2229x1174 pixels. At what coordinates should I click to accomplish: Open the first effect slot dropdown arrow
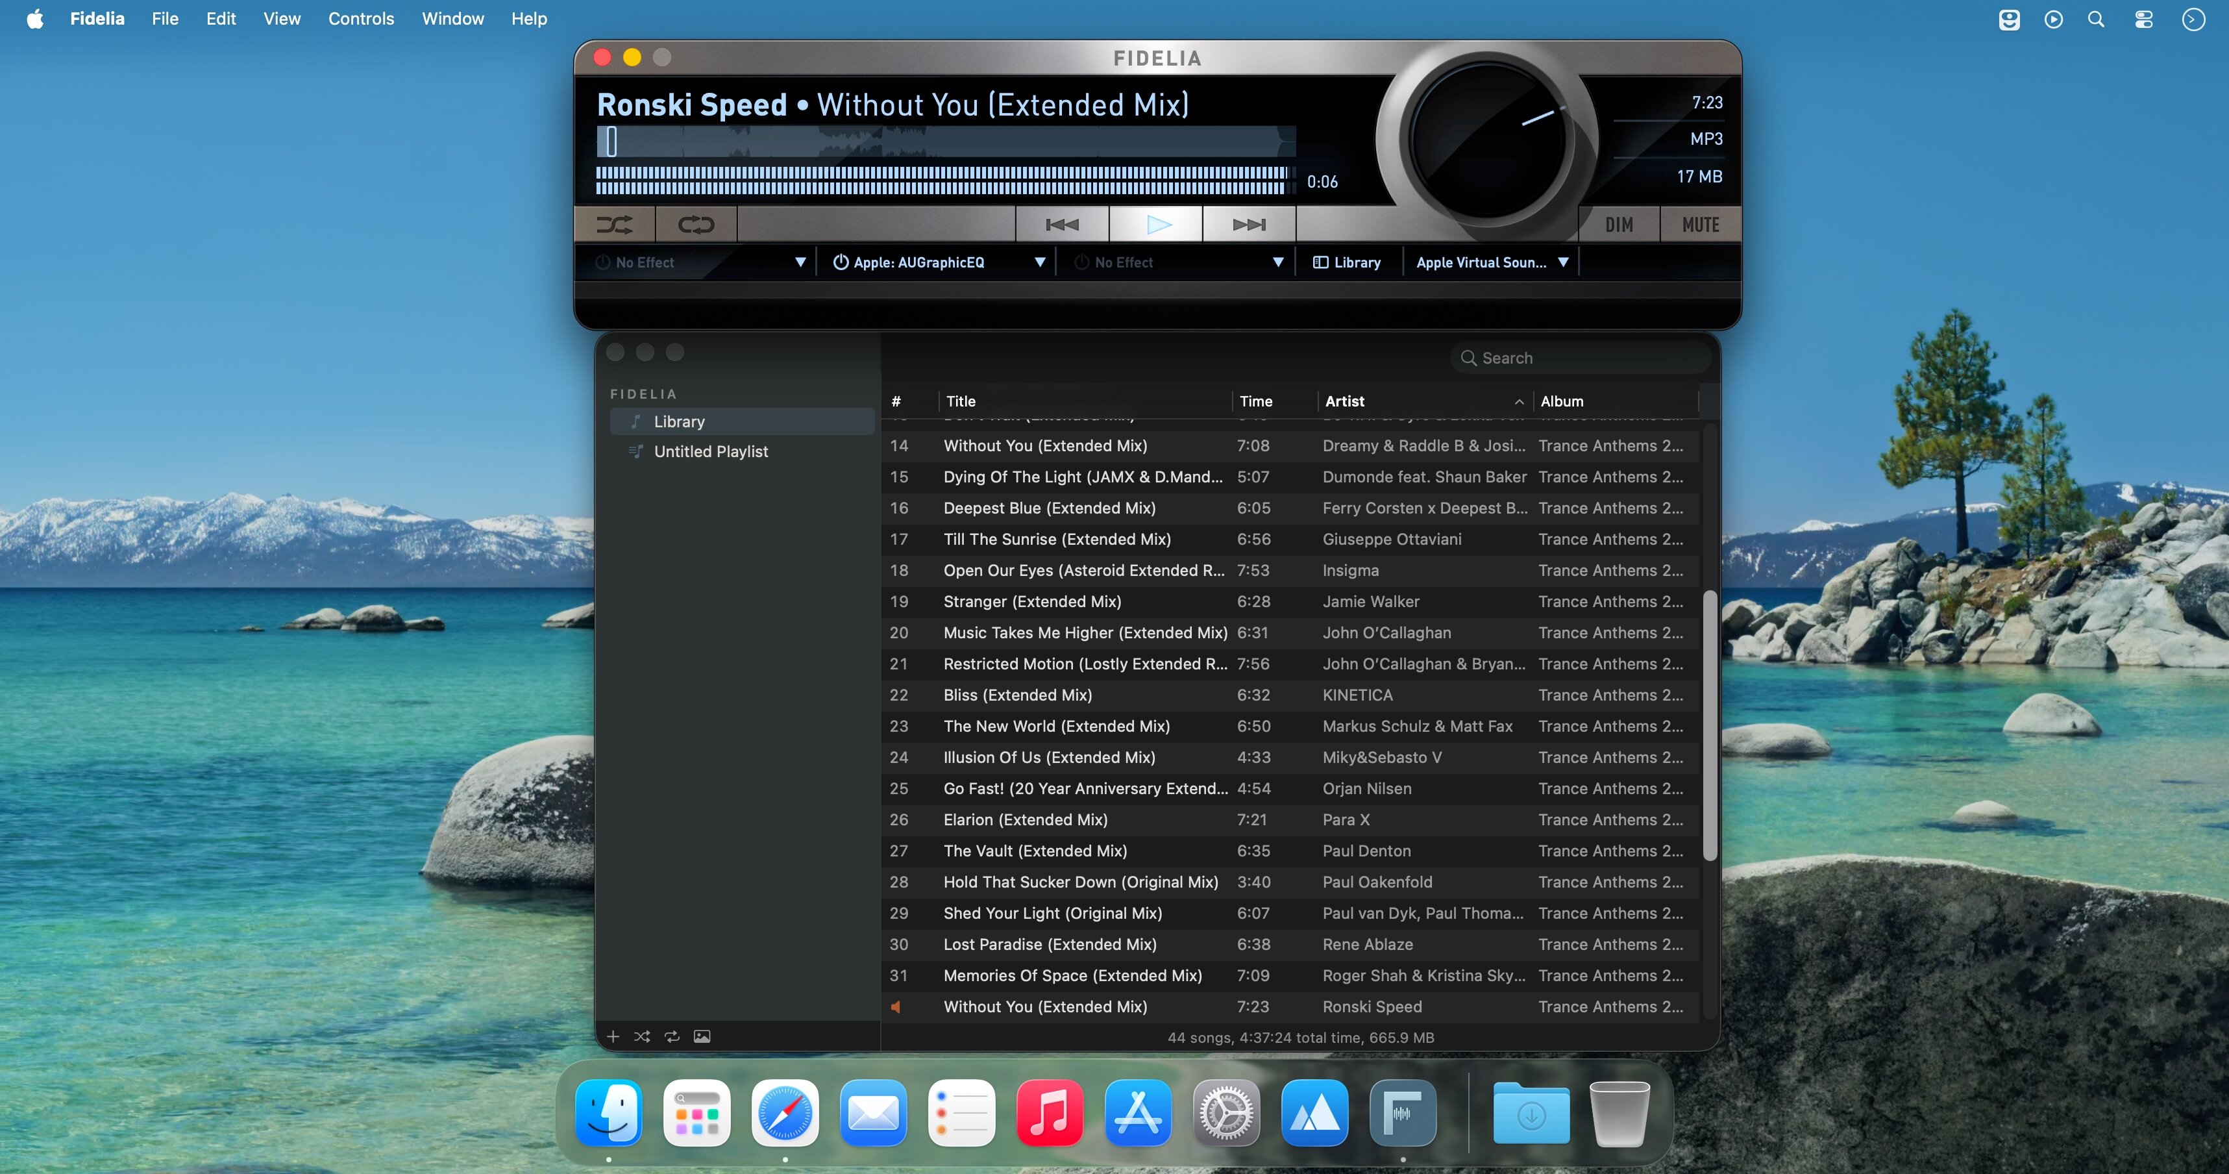pos(800,262)
